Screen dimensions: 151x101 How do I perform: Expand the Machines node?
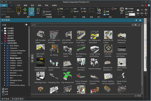(x=5, y=73)
